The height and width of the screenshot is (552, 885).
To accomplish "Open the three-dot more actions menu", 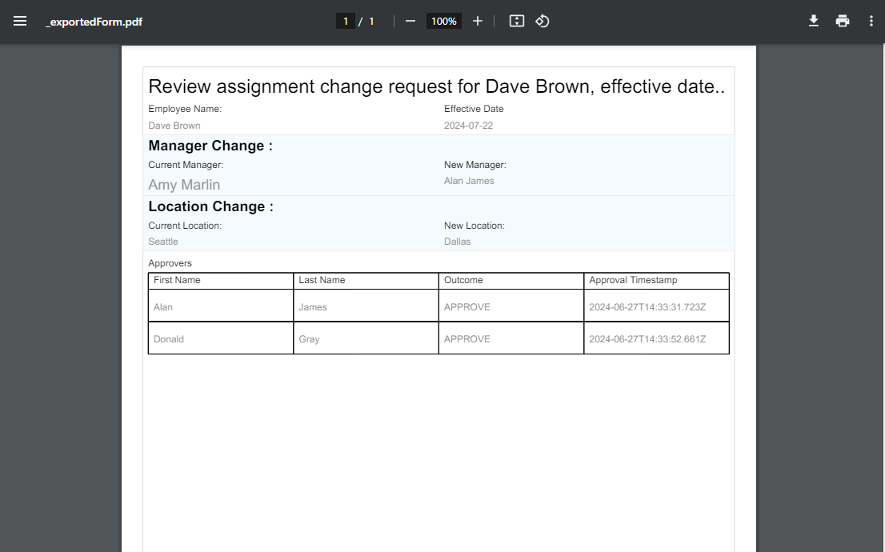I will tap(871, 22).
